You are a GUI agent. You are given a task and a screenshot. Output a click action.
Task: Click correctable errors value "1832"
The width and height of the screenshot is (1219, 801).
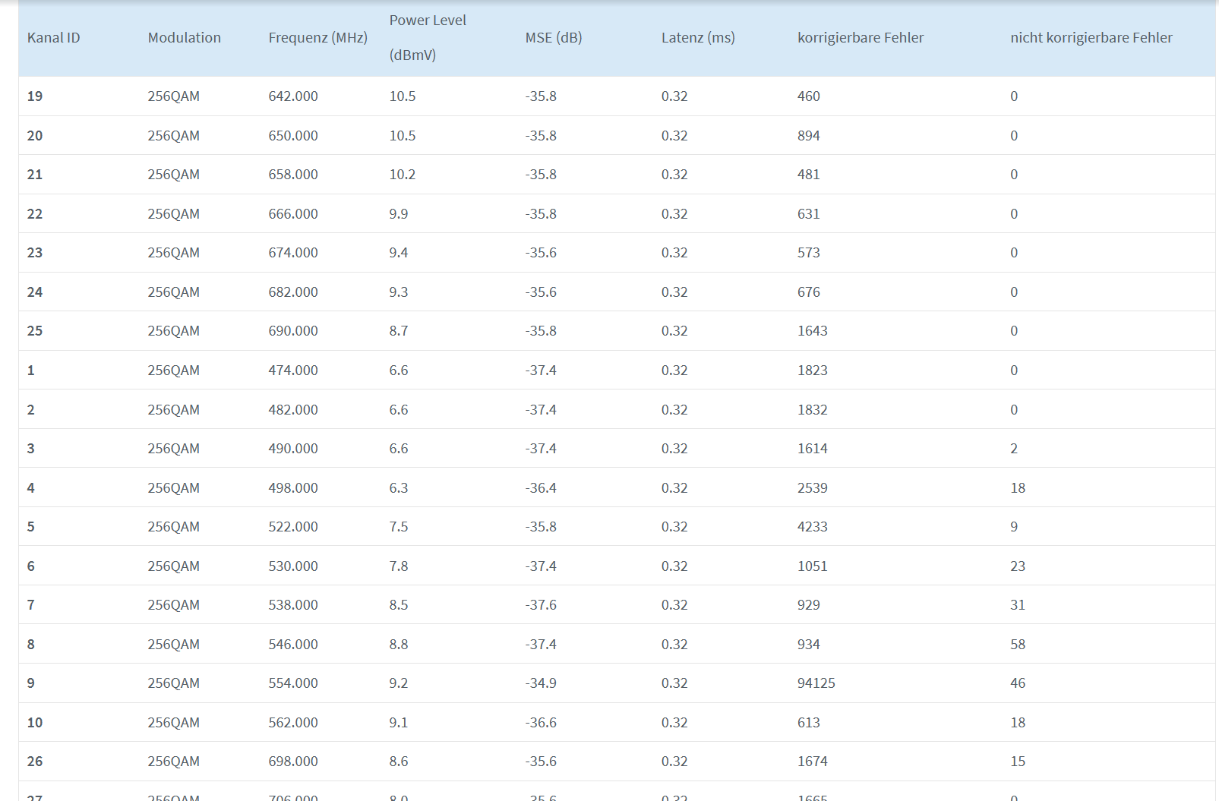pyautogui.click(x=813, y=410)
